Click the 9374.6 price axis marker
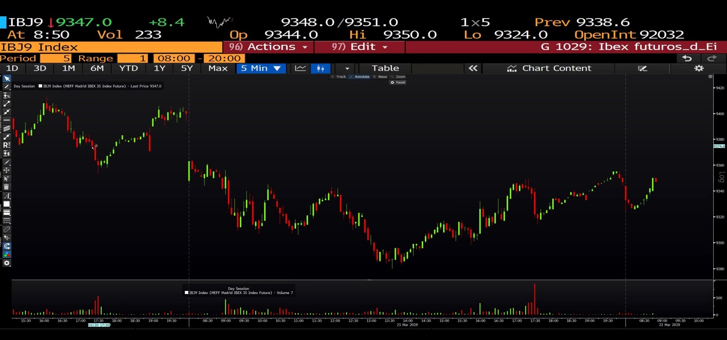This screenshot has width=727, height=340. pos(719,146)
